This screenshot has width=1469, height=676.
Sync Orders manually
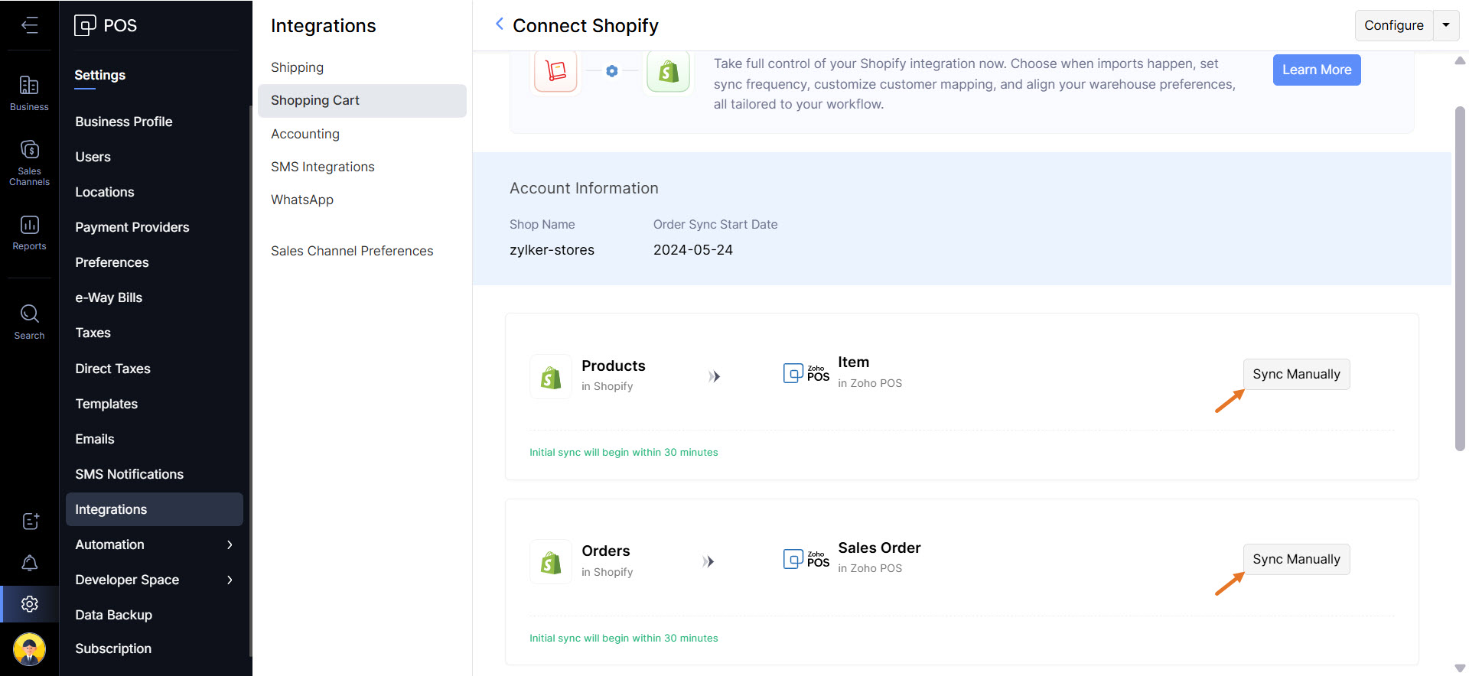pyautogui.click(x=1296, y=559)
